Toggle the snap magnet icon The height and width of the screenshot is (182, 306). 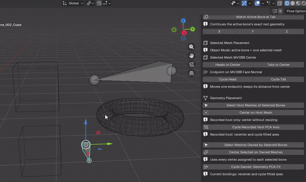[x=99, y=3]
